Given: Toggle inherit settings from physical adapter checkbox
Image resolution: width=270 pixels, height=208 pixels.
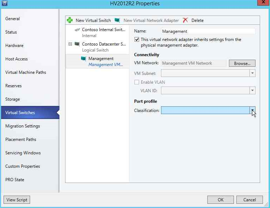Looking at the screenshot, I should tap(137, 40).
